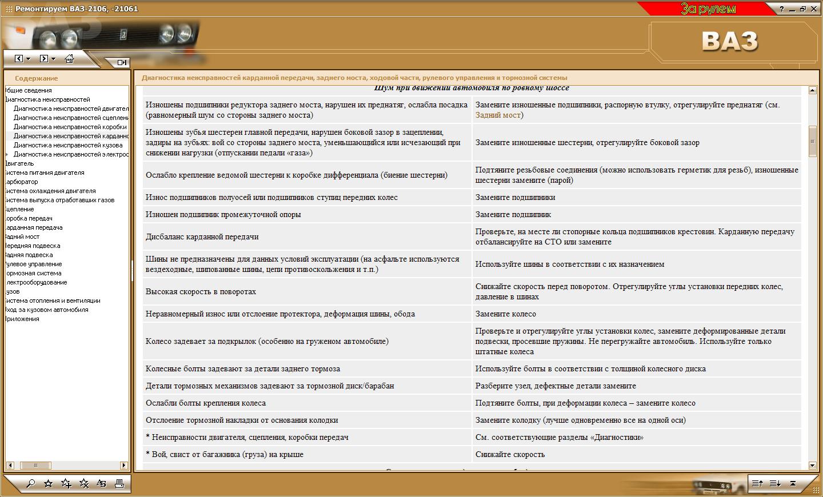The height and width of the screenshot is (497, 823).
Task: Click the content scrollbar down arrow
Action: (813, 466)
